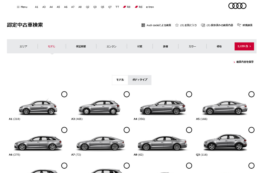Click the new search icon
Screen dimensions: 263x173
[239, 25]
